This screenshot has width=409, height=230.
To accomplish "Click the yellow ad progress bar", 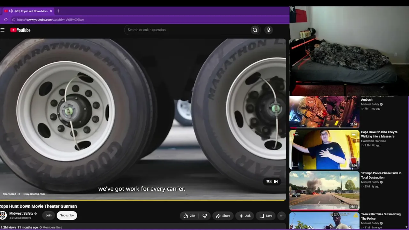I will (x=143, y=200).
